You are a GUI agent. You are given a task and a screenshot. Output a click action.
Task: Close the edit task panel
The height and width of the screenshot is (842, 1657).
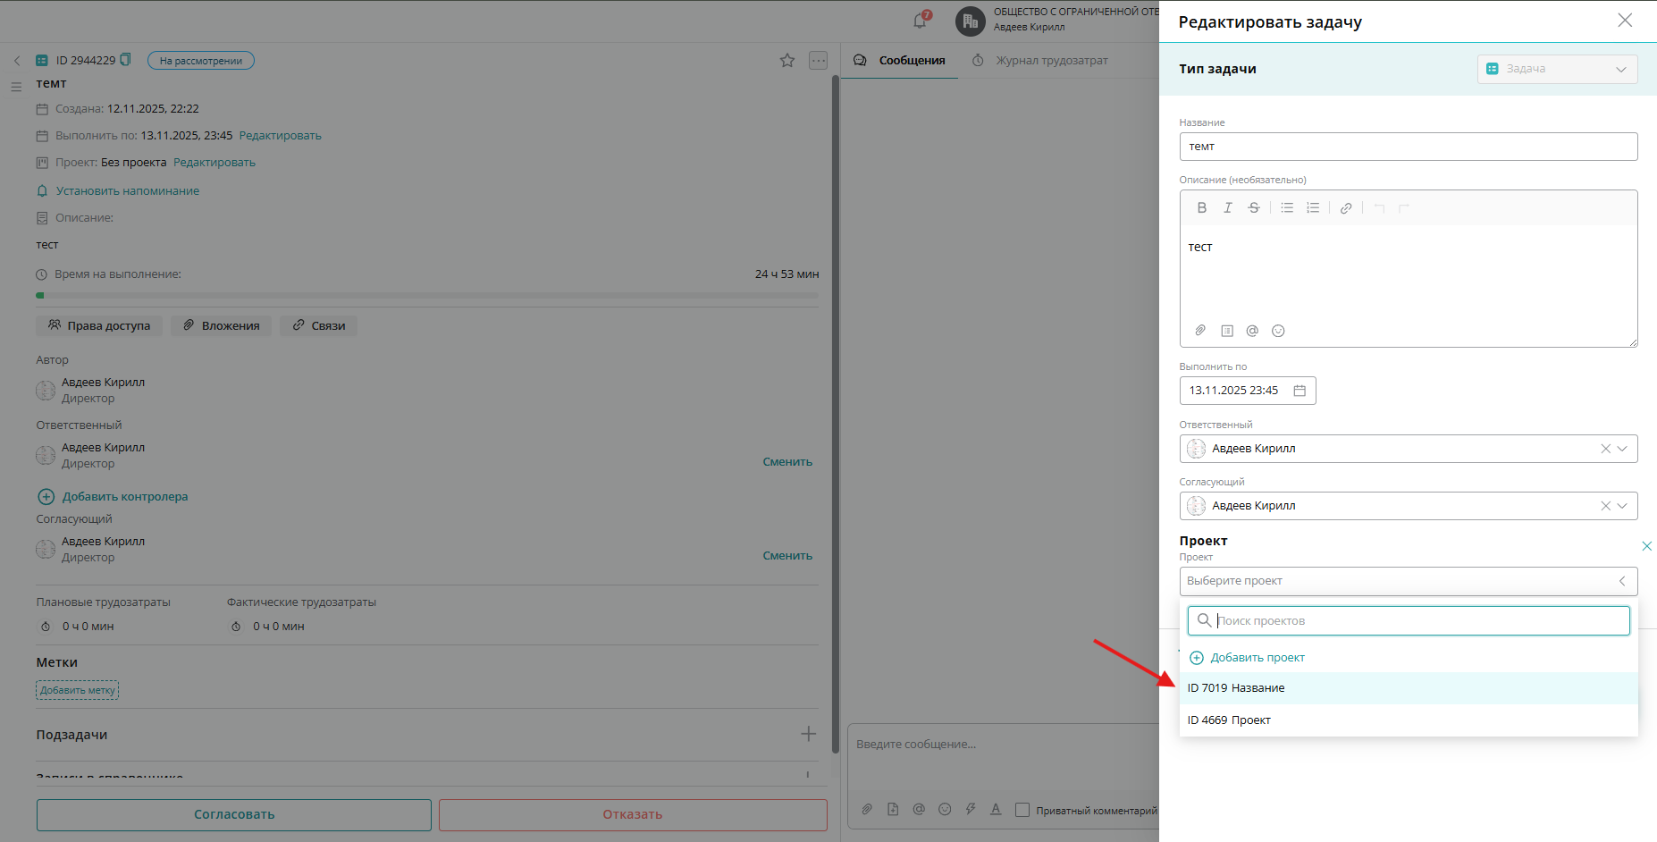coord(1625,21)
